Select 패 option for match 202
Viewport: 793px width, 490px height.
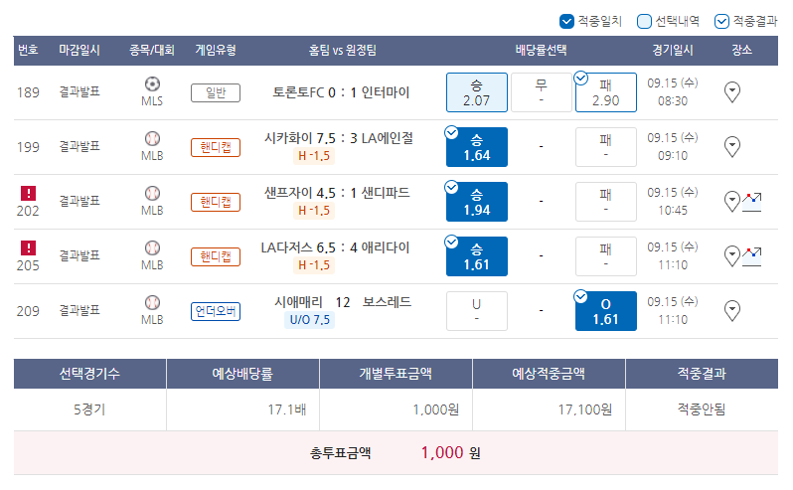click(606, 202)
